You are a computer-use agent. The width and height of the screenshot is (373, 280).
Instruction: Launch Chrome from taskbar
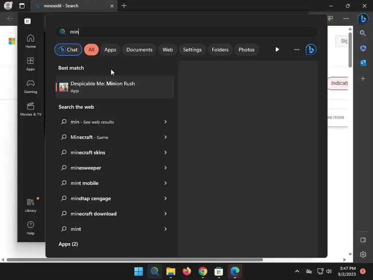coord(203,271)
